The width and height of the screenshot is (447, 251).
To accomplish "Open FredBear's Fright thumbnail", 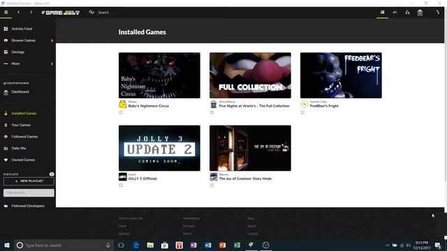I will point(341,75).
